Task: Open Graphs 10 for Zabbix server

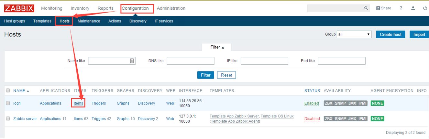Action: [x=126, y=119]
